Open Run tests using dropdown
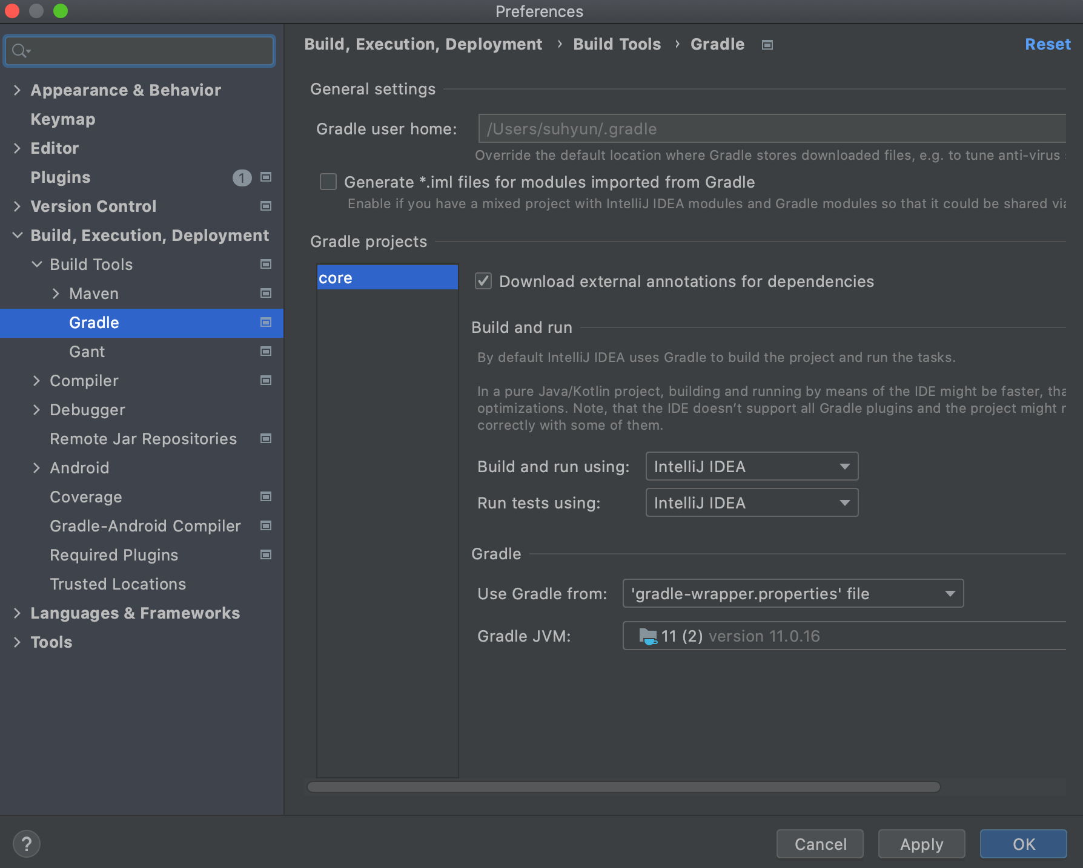The width and height of the screenshot is (1083, 868). pyautogui.click(x=752, y=503)
